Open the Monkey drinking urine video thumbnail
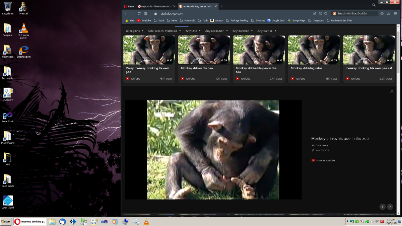402x226 pixels. (x=314, y=50)
